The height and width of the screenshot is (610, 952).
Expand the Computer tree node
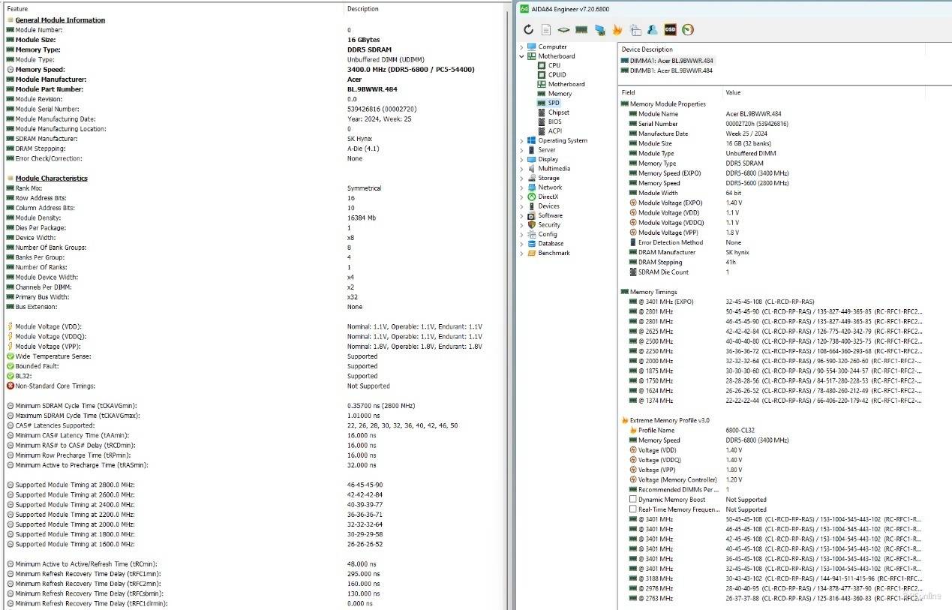coord(522,47)
